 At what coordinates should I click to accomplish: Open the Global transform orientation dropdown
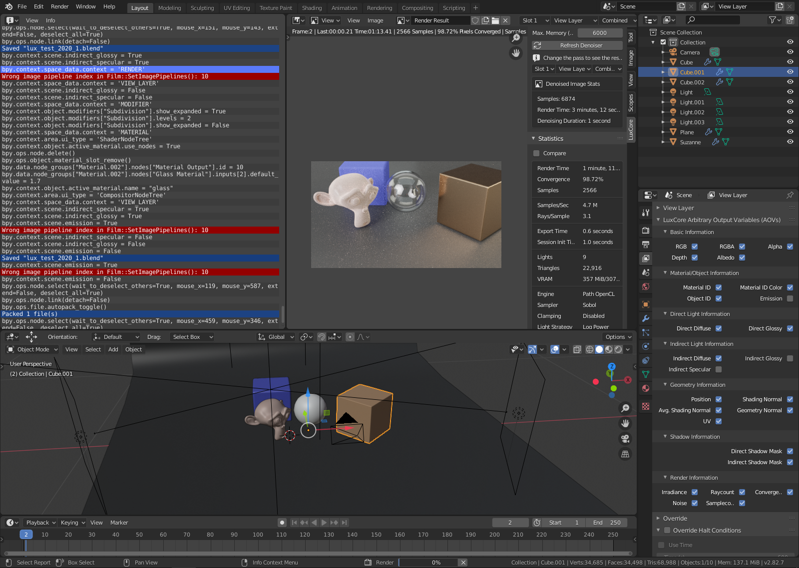click(276, 337)
